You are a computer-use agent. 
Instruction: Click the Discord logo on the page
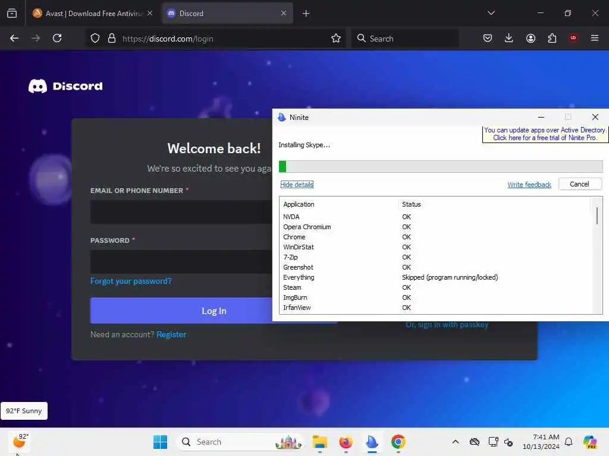[x=65, y=86]
